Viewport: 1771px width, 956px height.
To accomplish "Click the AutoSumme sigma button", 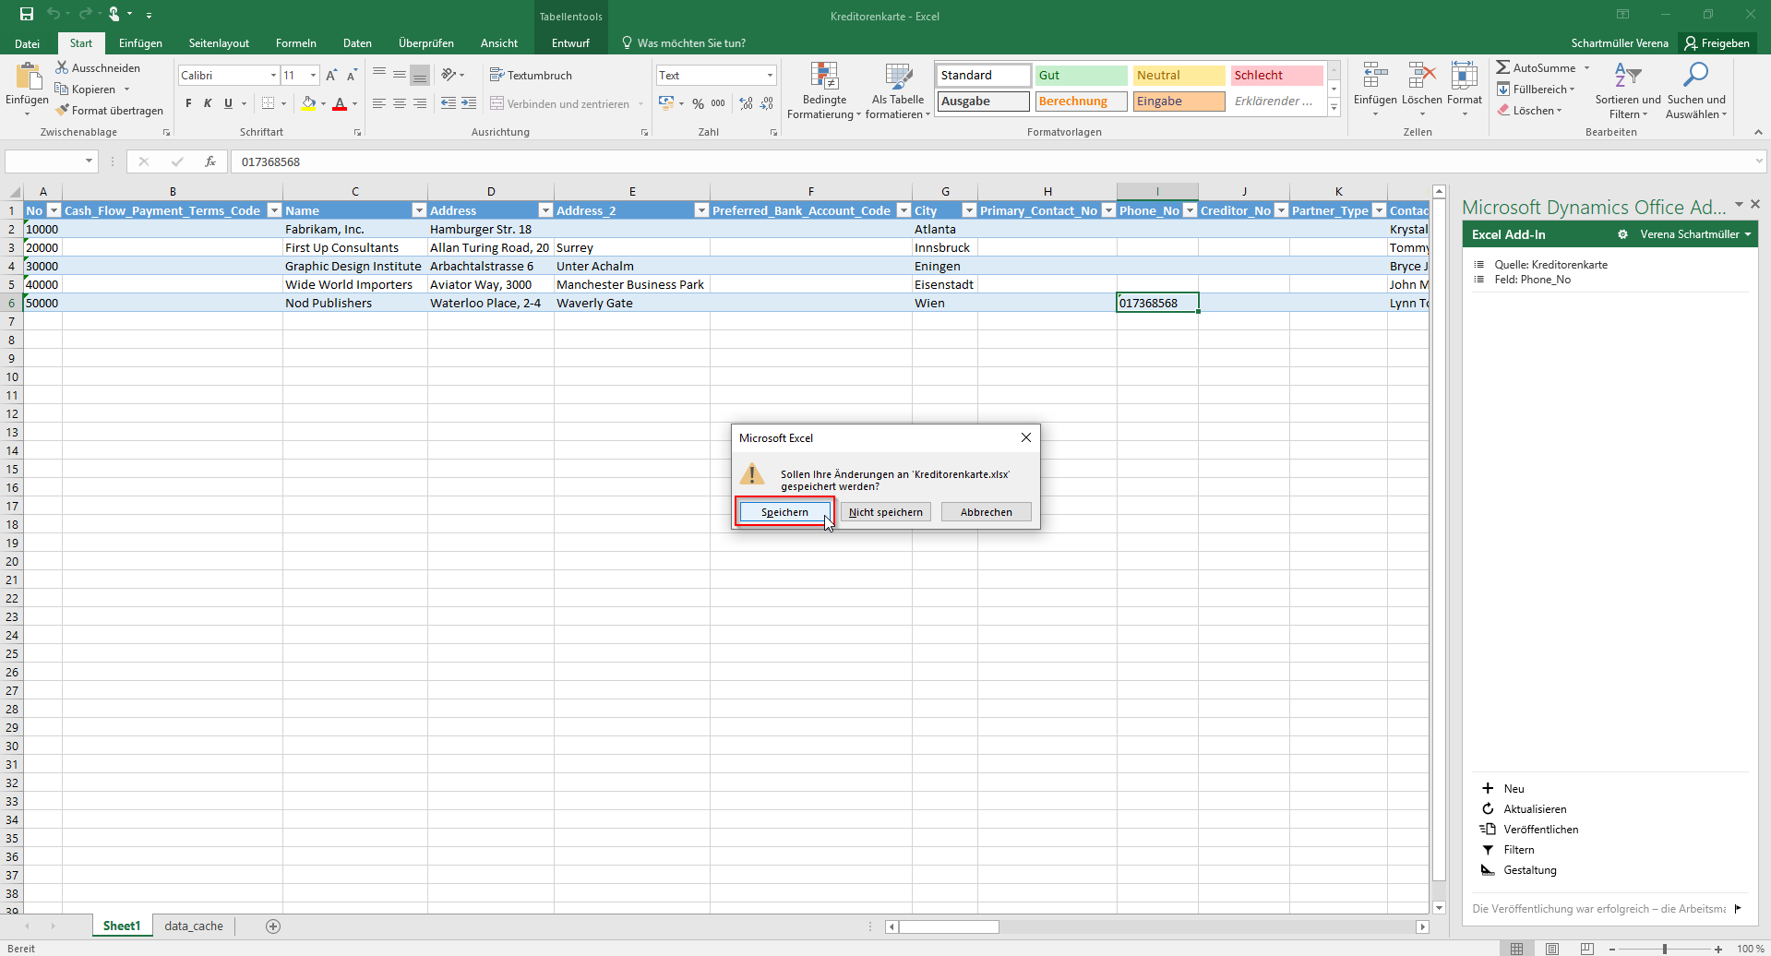I will pos(1537,67).
